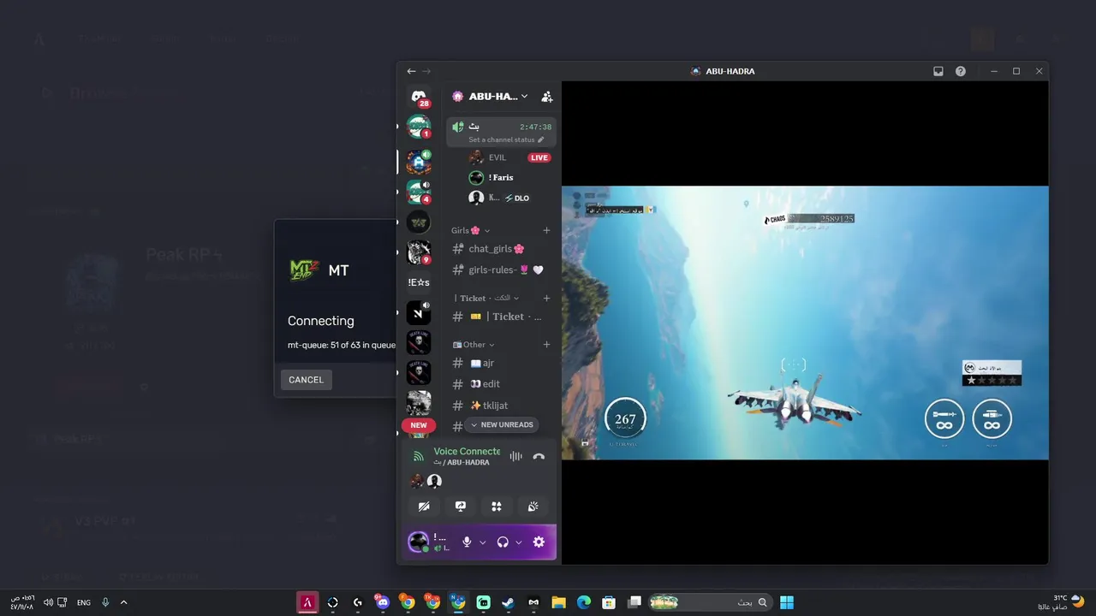Select user ! Faris in voice channel

point(501,177)
